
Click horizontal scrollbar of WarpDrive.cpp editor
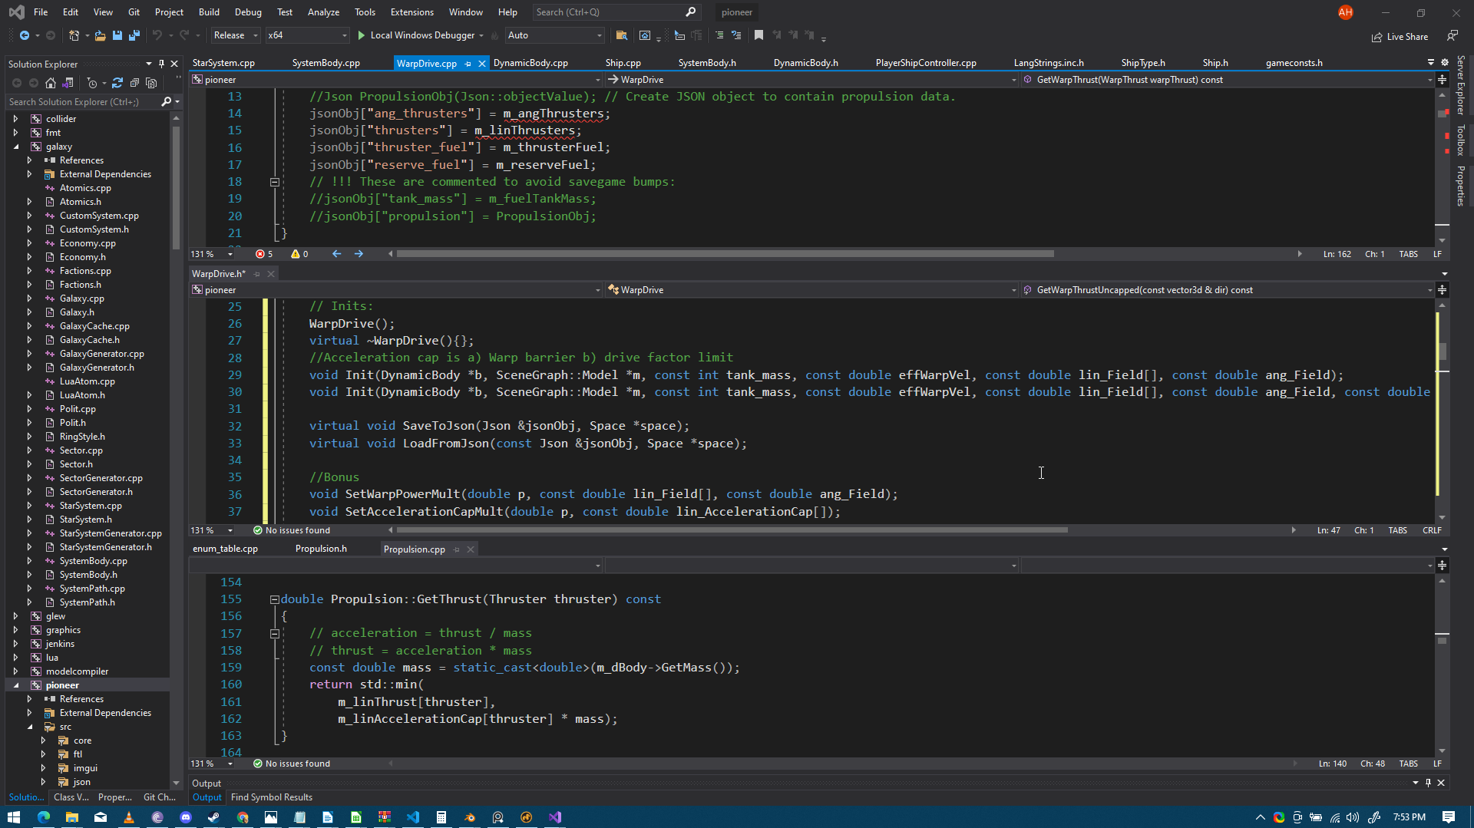click(725, 254)
